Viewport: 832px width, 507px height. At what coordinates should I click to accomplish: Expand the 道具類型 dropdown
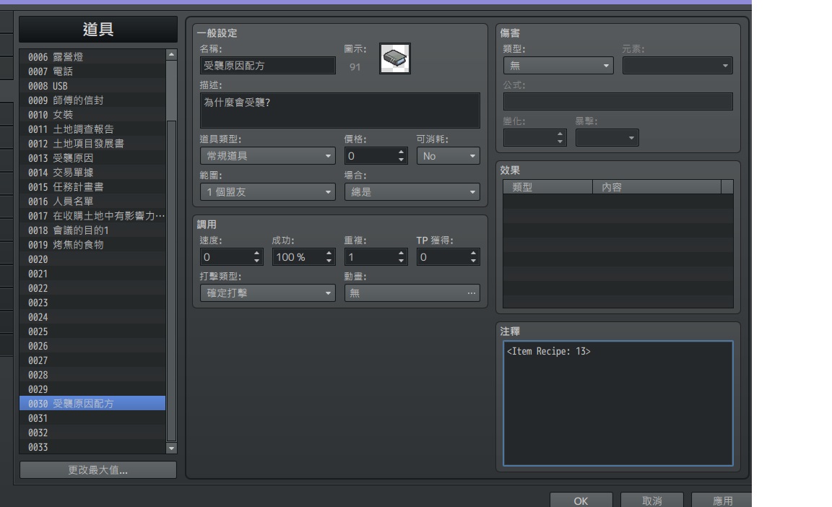point(267,156)
